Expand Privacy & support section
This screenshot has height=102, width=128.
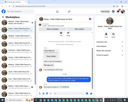(x=110, y=55)
